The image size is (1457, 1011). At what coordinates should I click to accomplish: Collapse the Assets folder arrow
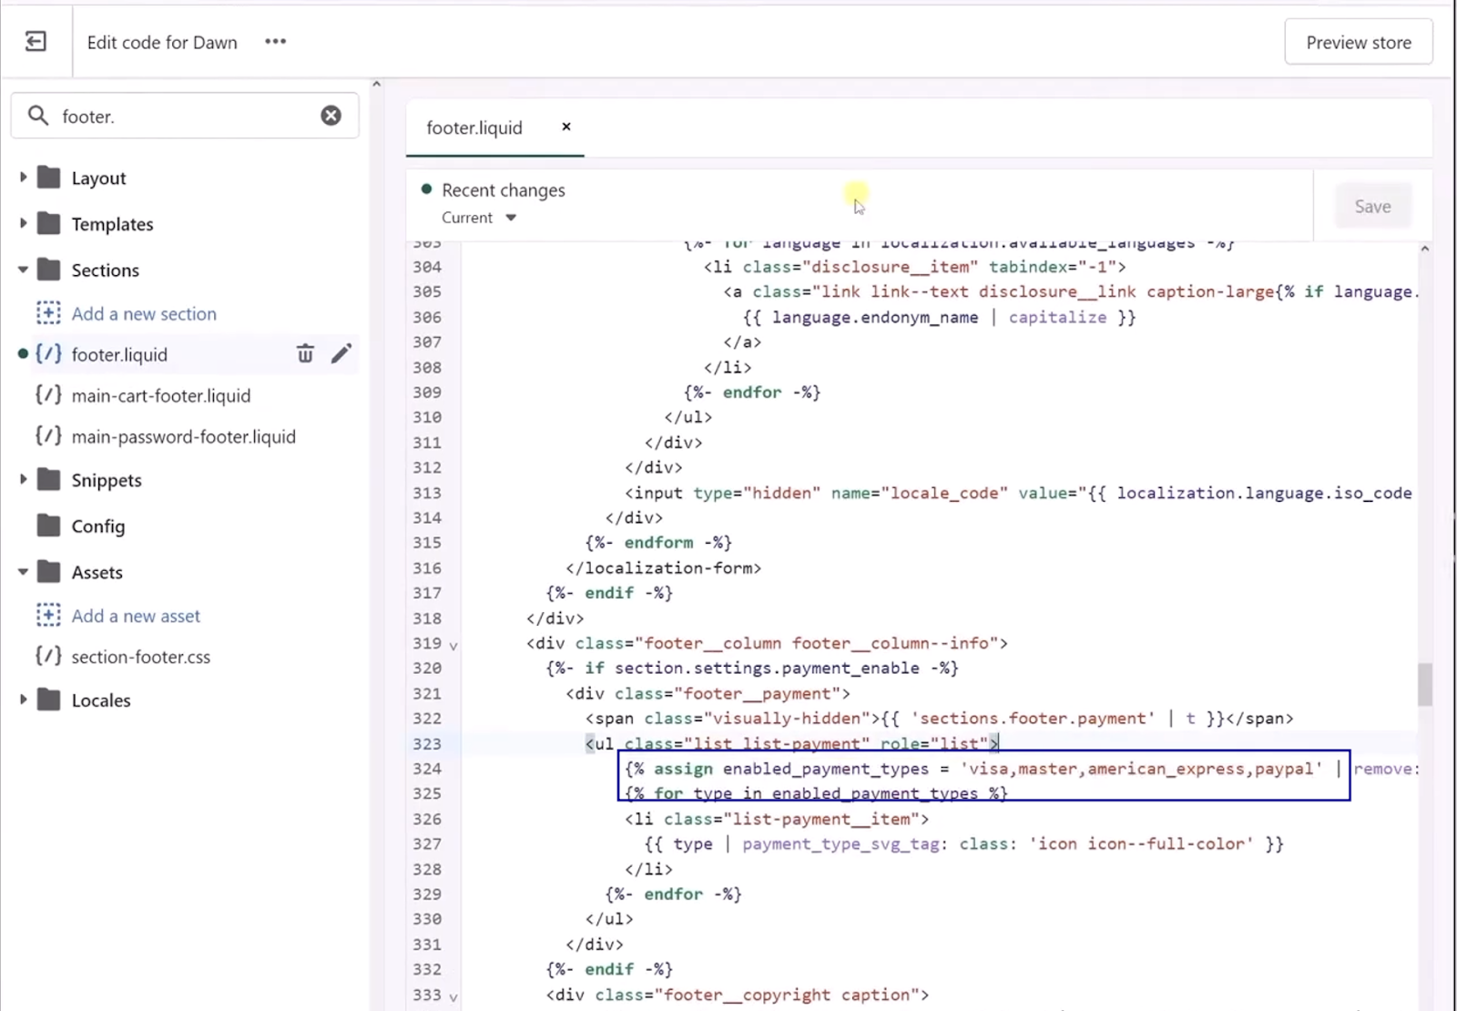[x=23, y=572]
